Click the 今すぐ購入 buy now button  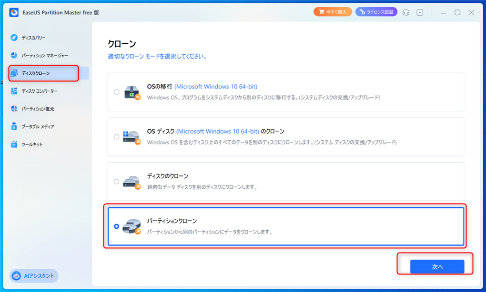333,12
